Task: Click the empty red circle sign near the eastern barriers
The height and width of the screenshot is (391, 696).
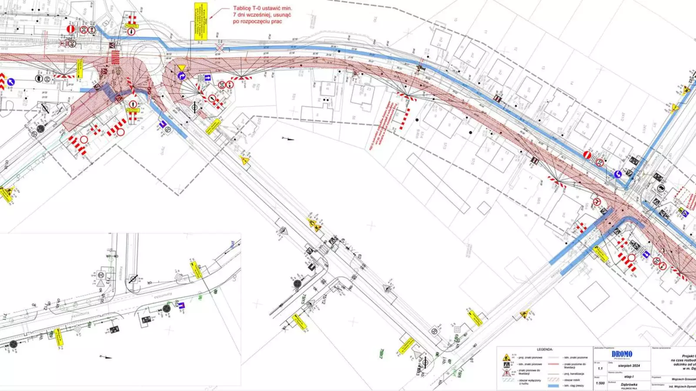Action: pos(632,258)
